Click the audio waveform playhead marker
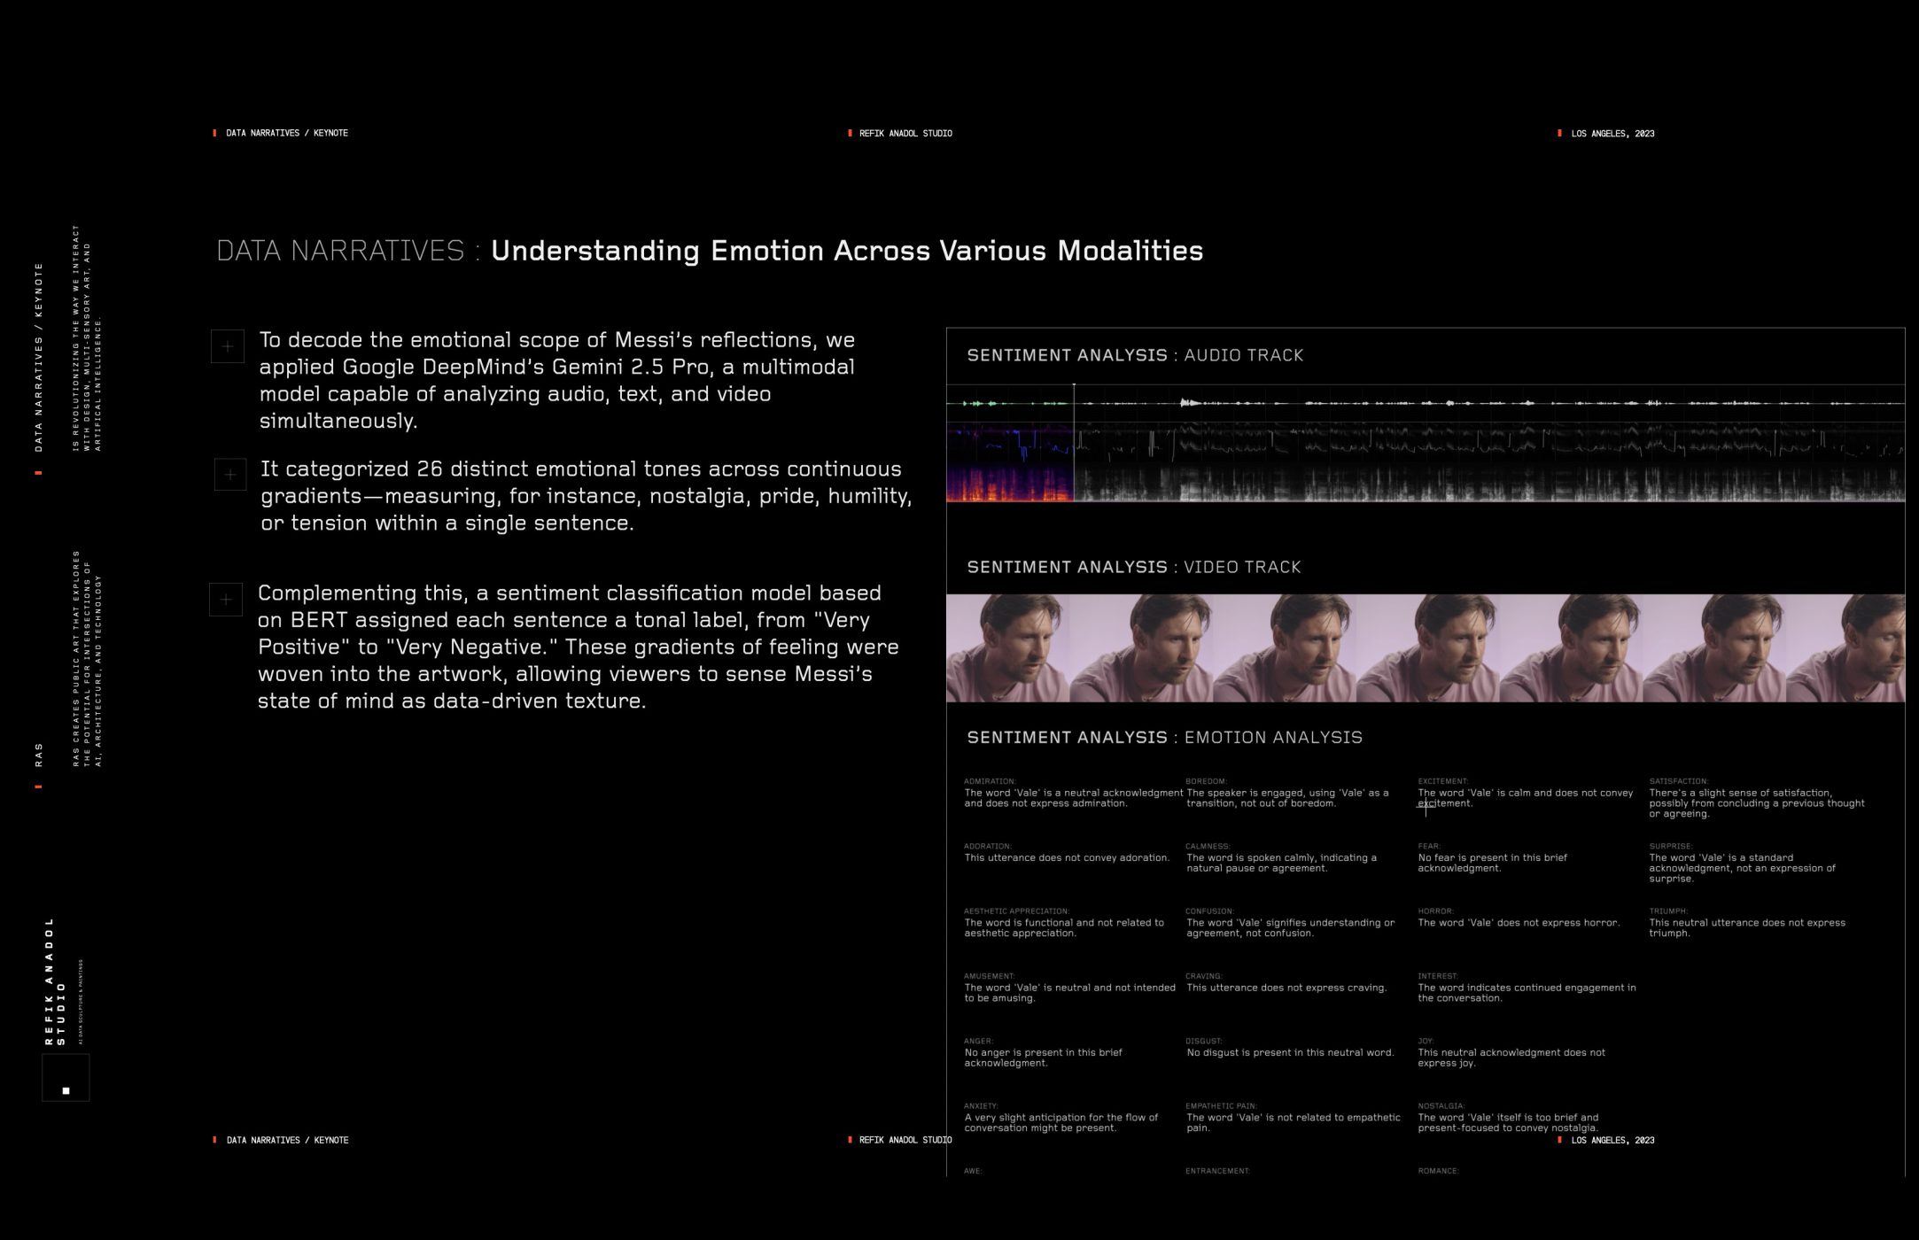Viewport: 1919px width, 1240px height. 1074,387
